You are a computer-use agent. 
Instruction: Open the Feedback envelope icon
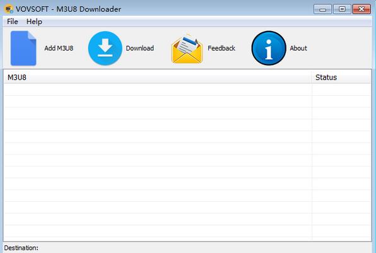click(187, 49)
